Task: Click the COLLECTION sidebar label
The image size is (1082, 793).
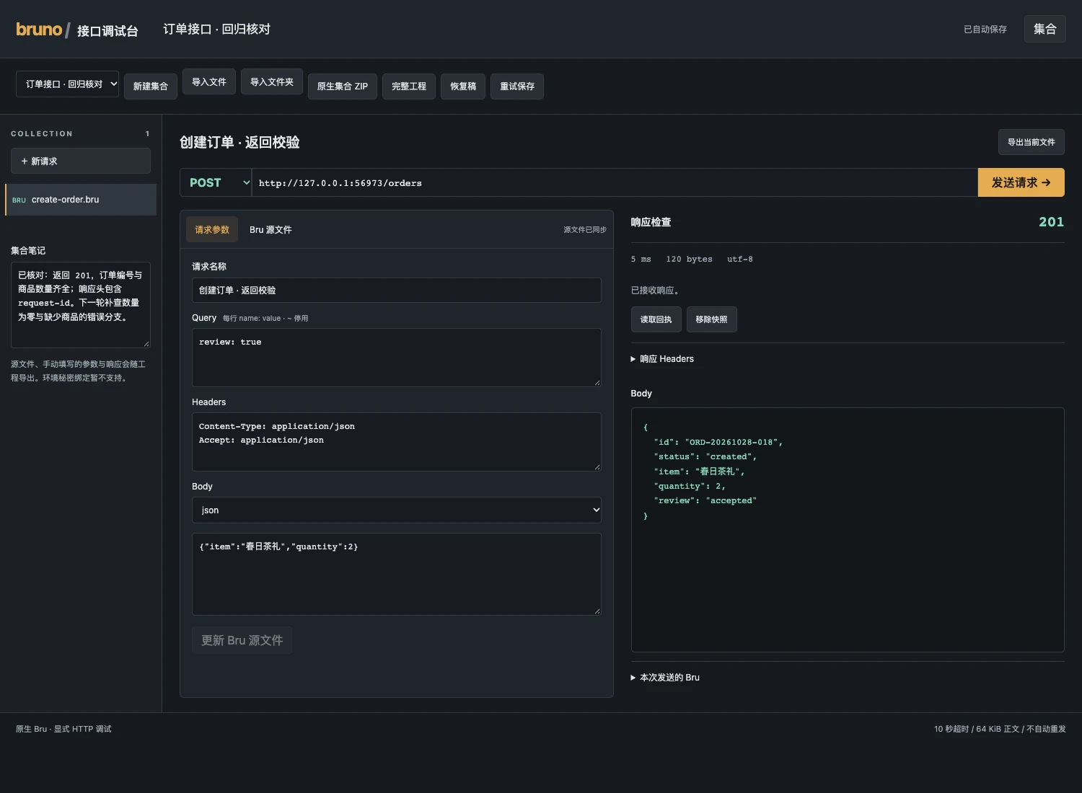Action: (x=42, y=134)
